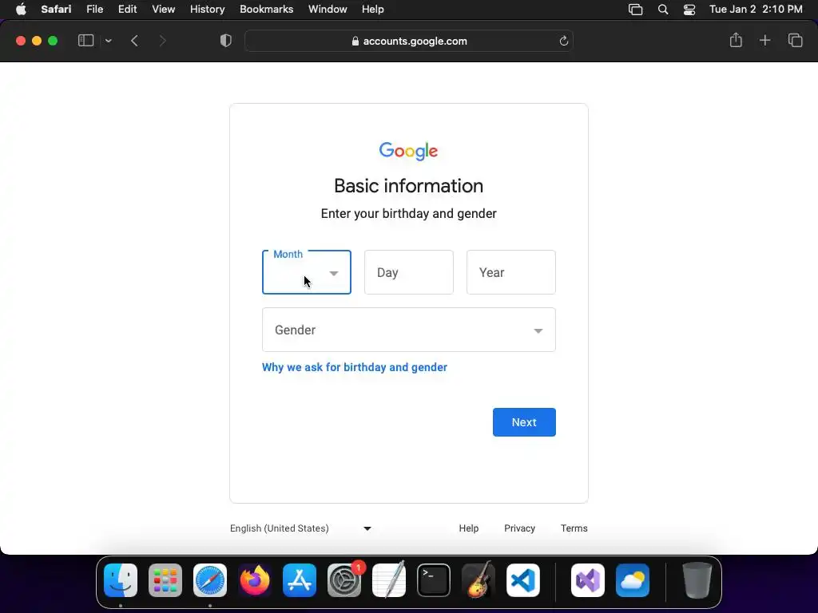Open 'Why we ask for birthday and gender' link
Image resolution: width=818 pixels, height=613 pixels.
pyautogui.click(x=354, y=367)
